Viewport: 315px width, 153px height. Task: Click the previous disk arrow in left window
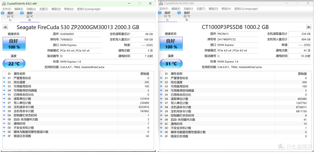pyautogui.click(x=5, y=27)
